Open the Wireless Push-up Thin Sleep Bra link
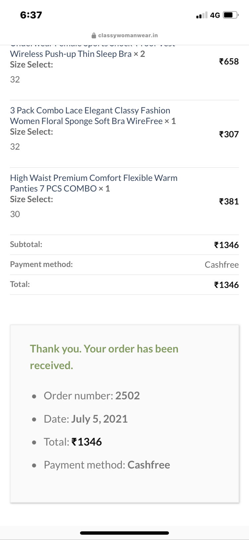 pos(71,54)
